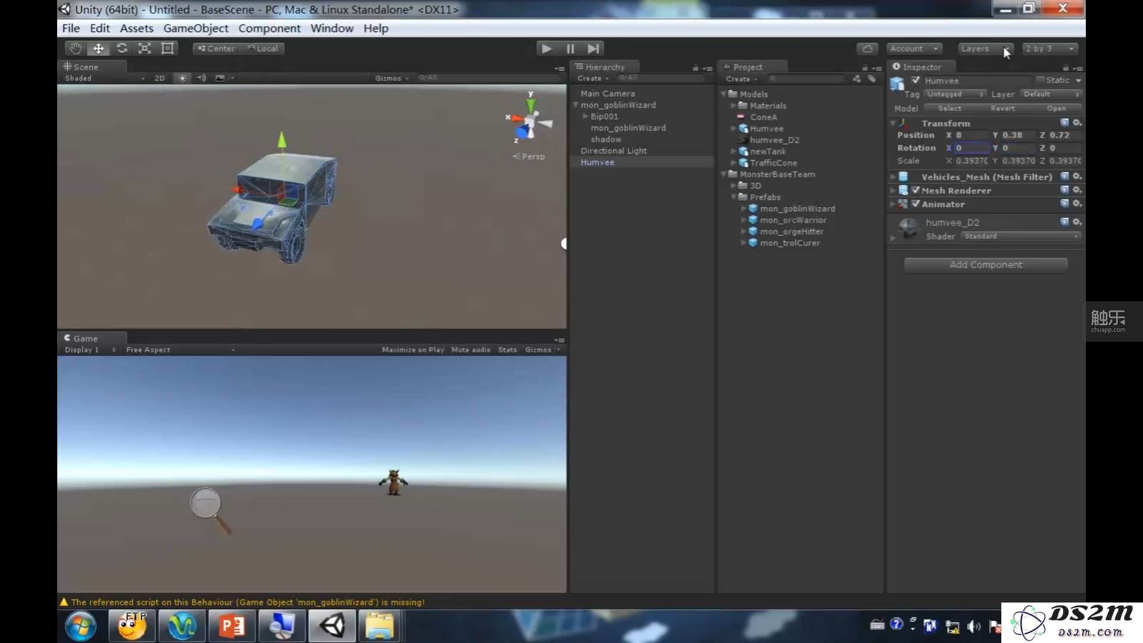1143x643 pixels.
Task: Open Shaded draw mode dropdown
Action: point(105,78)
